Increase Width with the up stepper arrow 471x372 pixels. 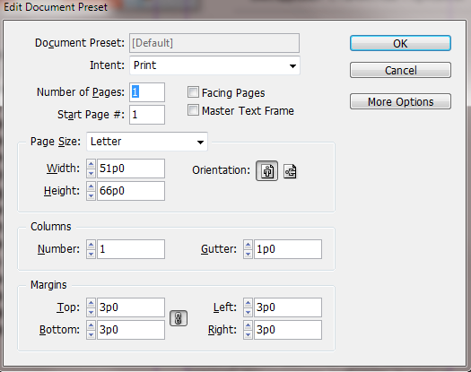tap(91, 164)
